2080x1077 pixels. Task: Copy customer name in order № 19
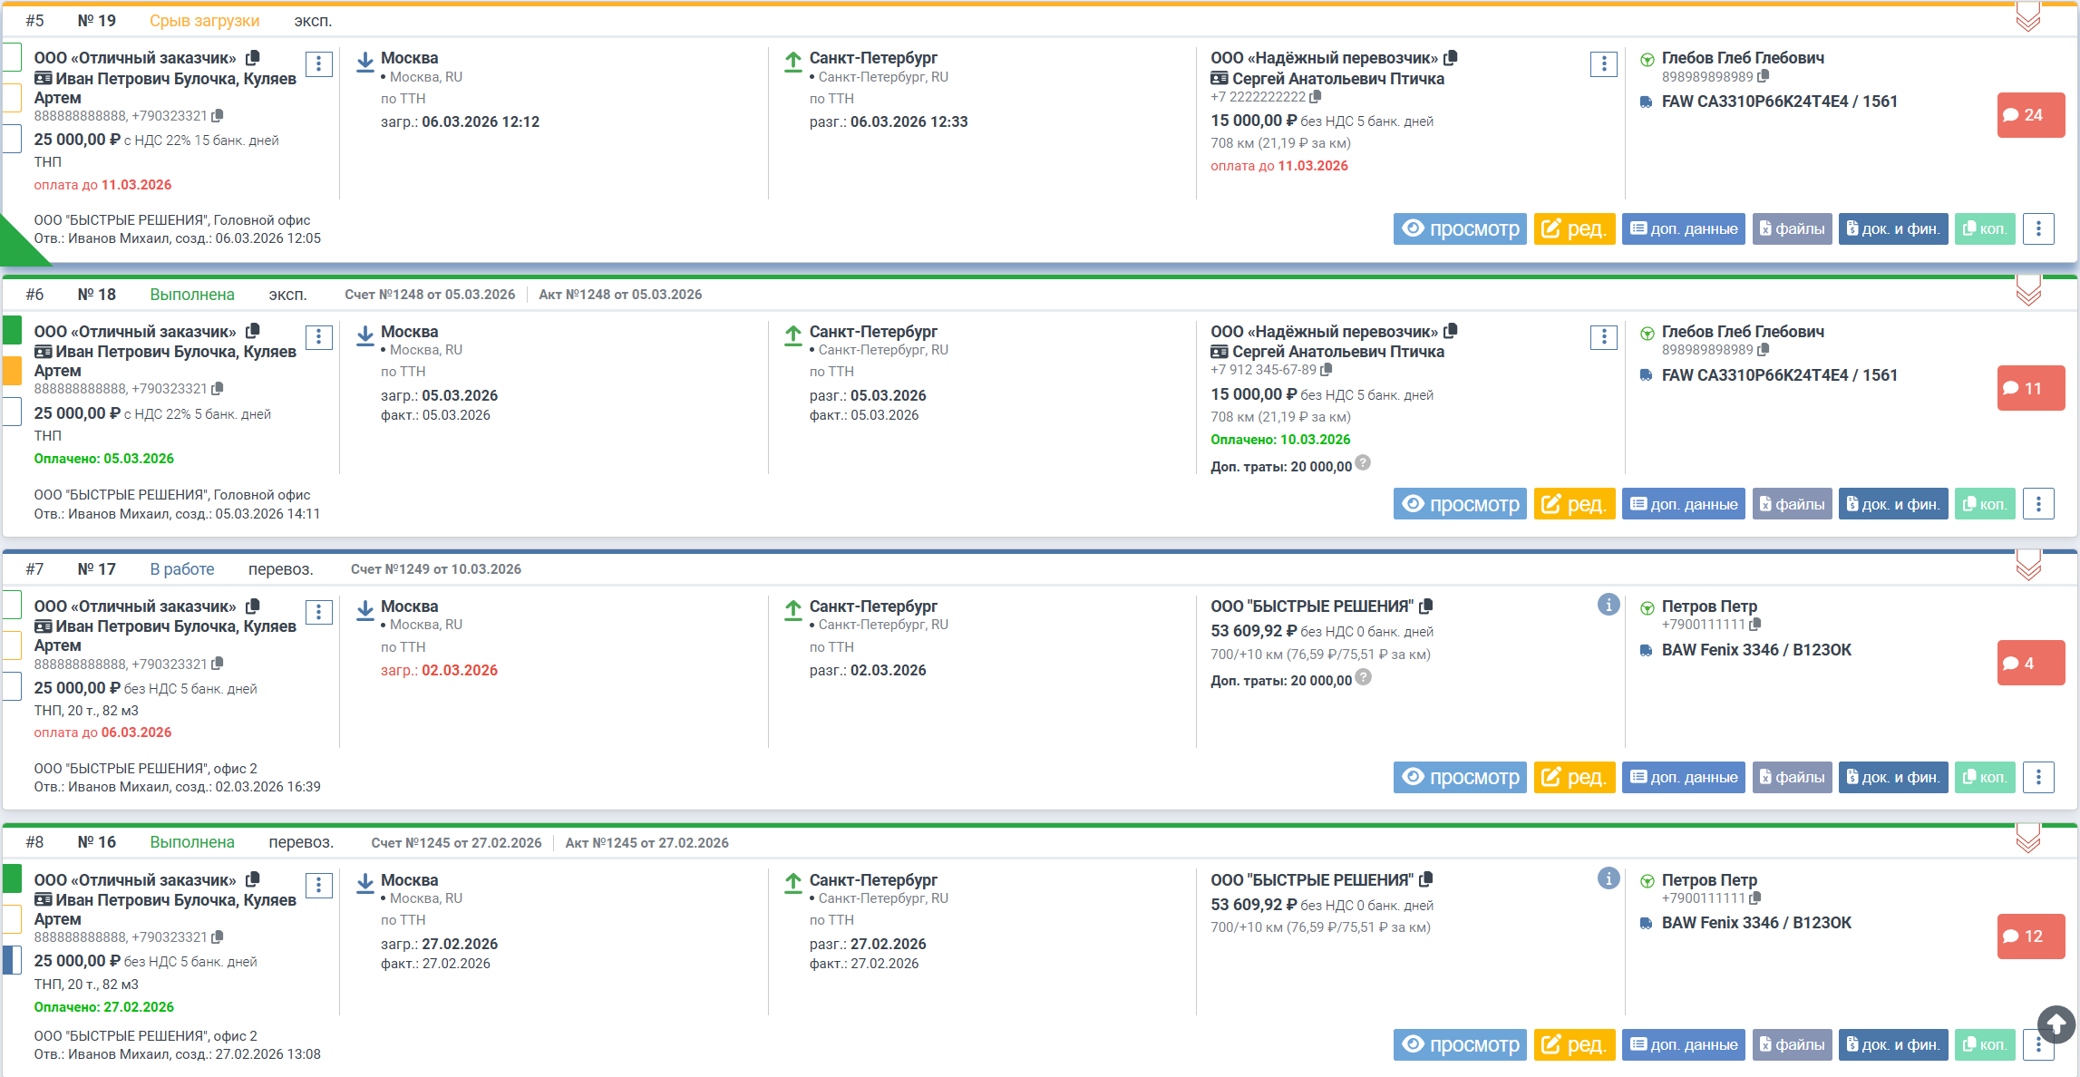pyautogui.click(x=253, y=57)
